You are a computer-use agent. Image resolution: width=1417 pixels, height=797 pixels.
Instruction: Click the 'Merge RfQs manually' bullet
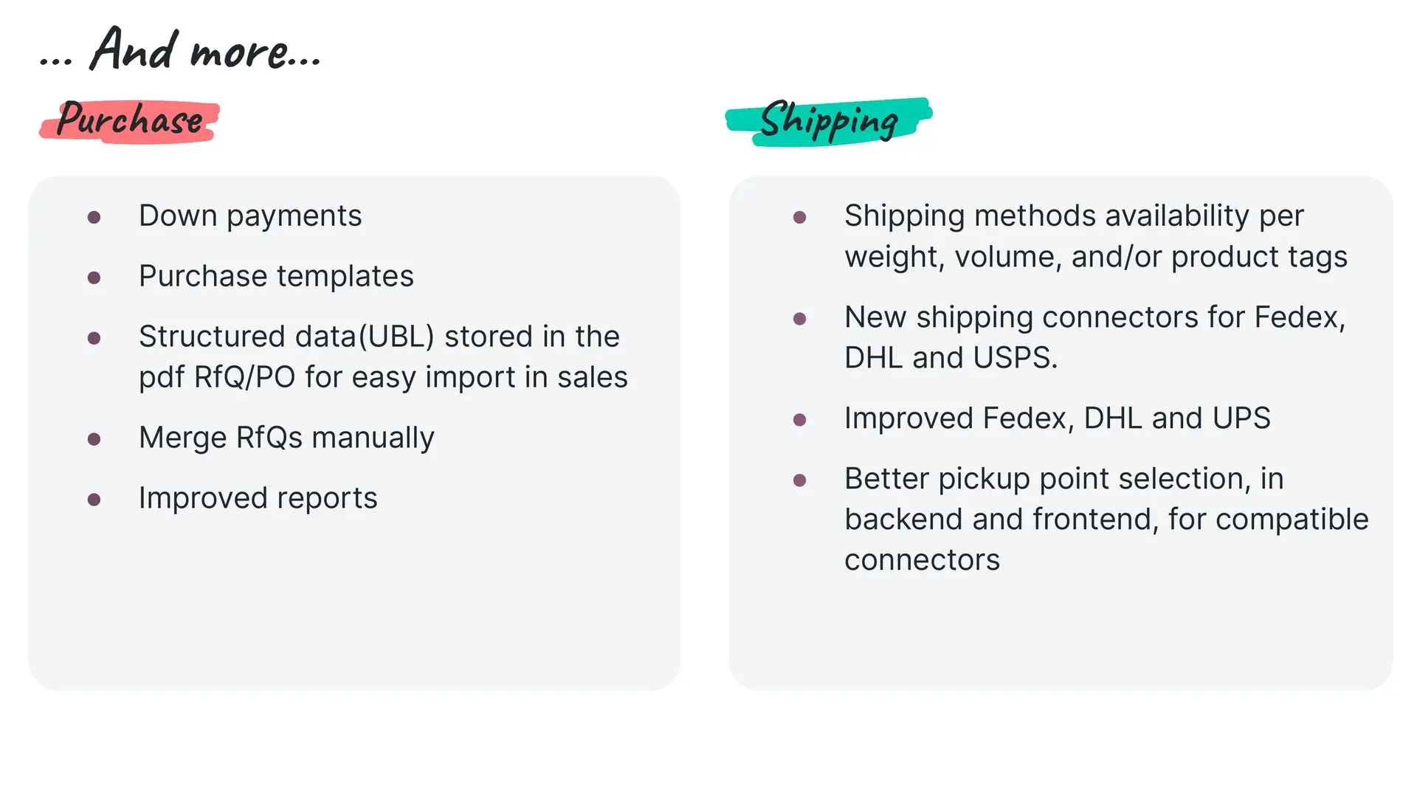pos(286,438)
